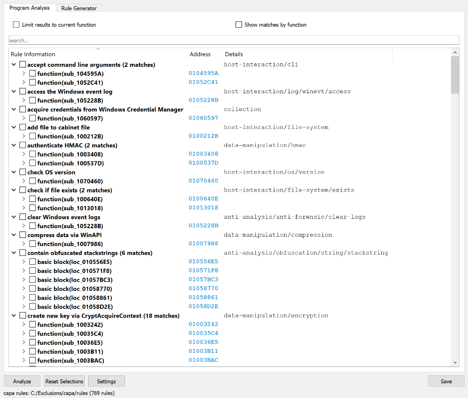Enable Limit results to current function
The height and width of the screenshot is (398, 468).
16,24
